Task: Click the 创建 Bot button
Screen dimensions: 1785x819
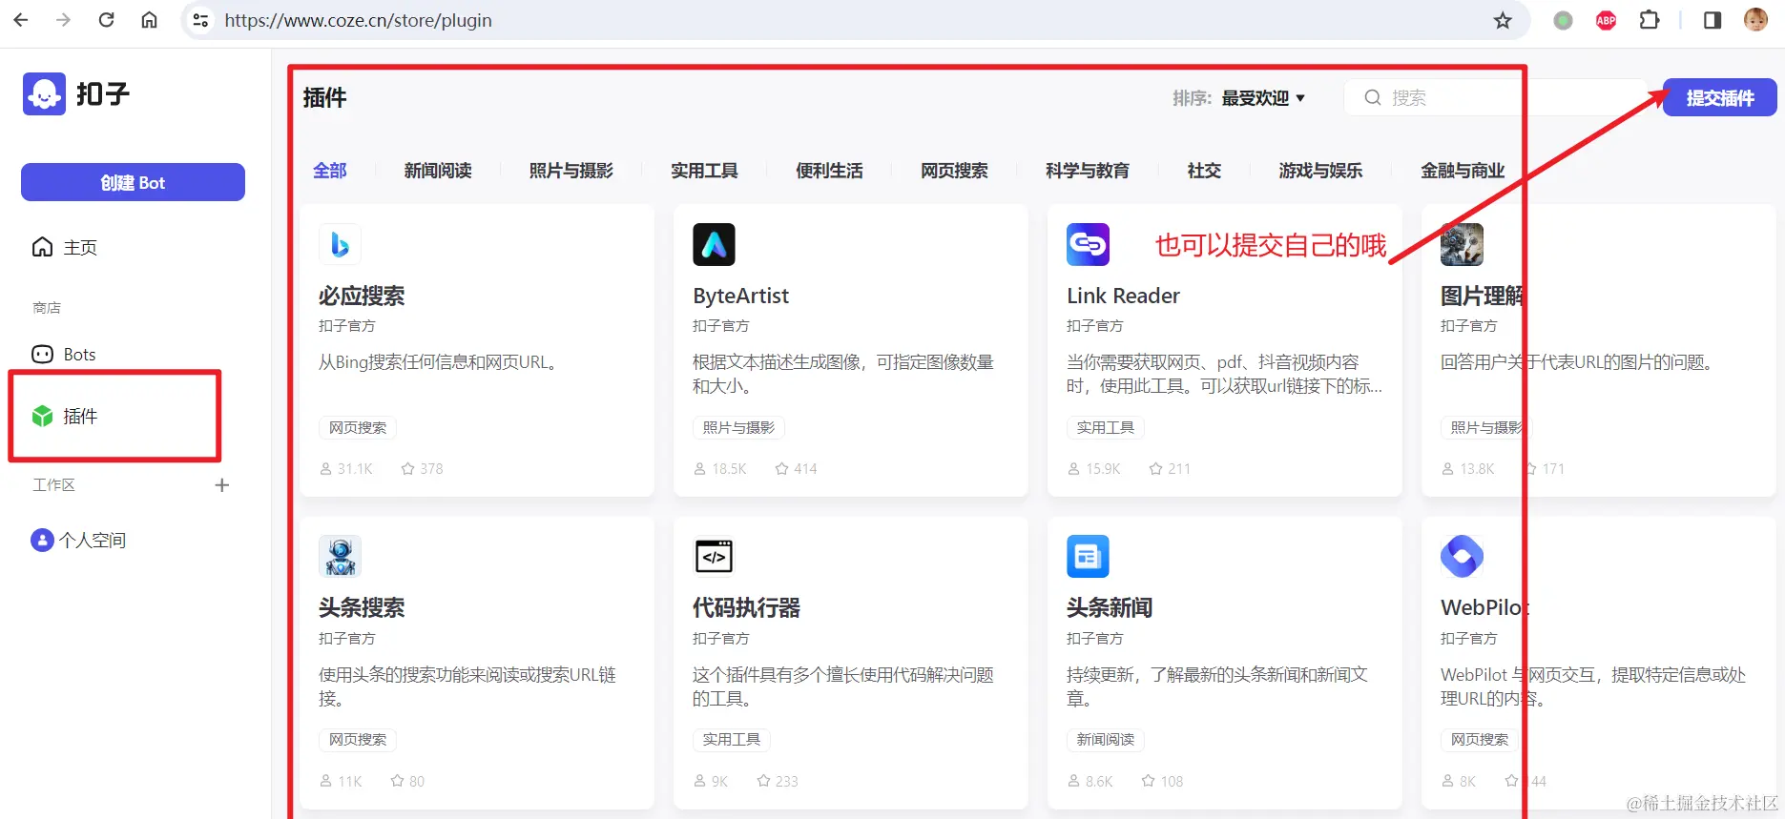Action: coord(133,182)
